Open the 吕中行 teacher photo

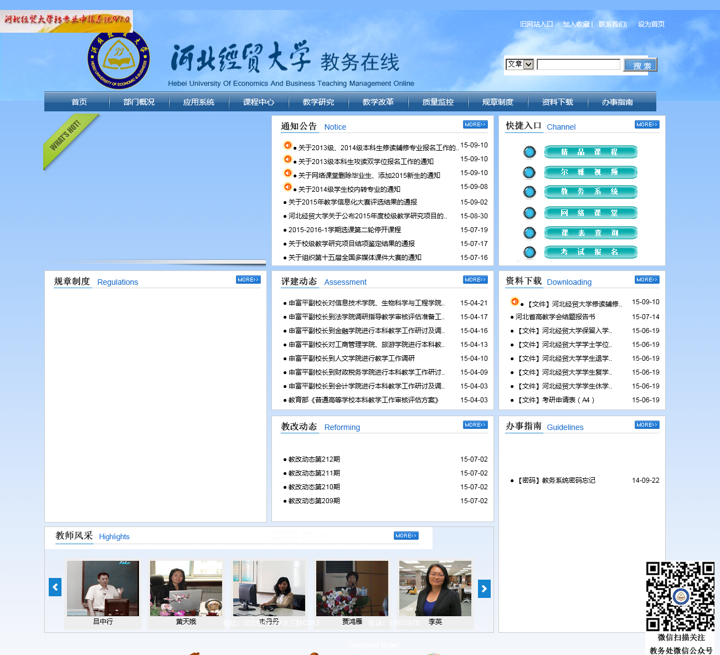tap(103, 589)
